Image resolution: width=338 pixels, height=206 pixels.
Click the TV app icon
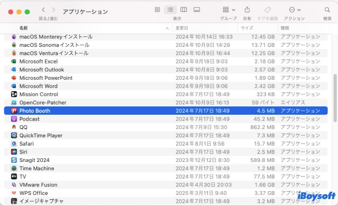point(14,177)
